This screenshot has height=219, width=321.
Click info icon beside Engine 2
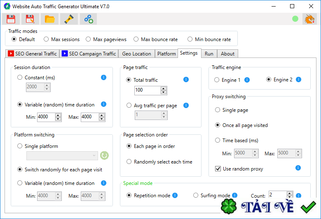[298, 80]
